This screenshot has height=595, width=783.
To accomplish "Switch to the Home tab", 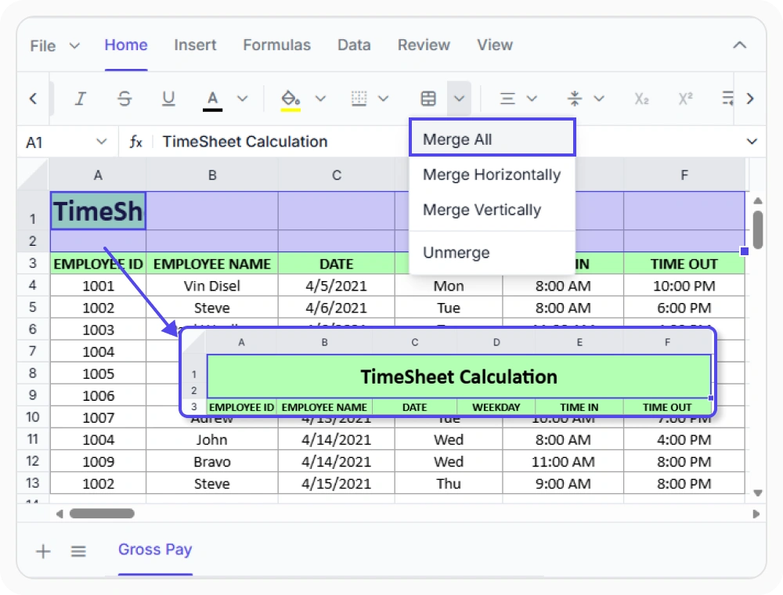I will click(x=126, y=45).
